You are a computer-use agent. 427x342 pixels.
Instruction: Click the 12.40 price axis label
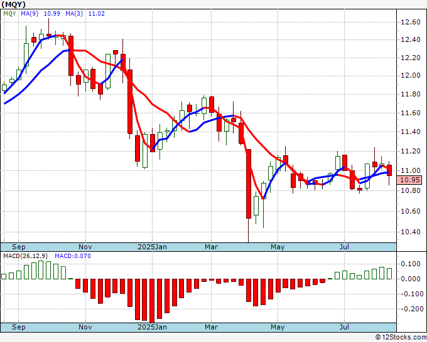pyautogui.click(x=411, y=39)
